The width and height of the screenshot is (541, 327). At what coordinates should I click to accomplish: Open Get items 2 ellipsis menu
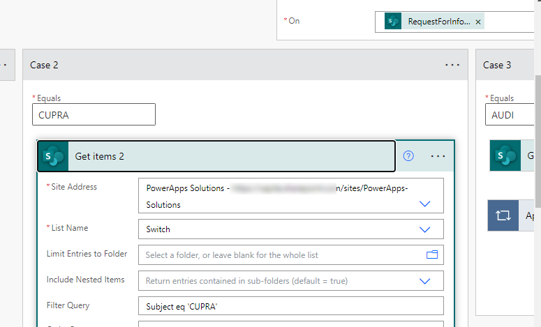tap(438, 156)
